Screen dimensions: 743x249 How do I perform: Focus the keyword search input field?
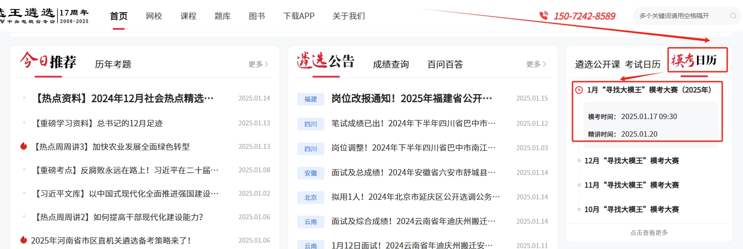679,16
